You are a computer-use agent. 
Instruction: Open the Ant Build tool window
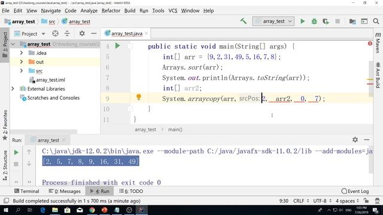(x=378, y=75)
